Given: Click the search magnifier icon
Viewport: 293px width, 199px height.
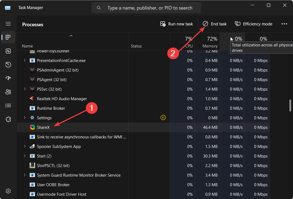Looking at the screenshot, I should pos(99,8).
